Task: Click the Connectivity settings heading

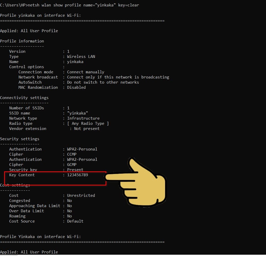Action: [x=24, y=98]
